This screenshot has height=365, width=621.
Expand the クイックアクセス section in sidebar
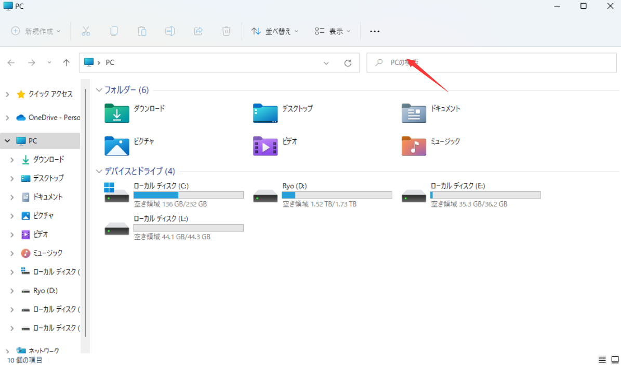[x=7, y=94]
